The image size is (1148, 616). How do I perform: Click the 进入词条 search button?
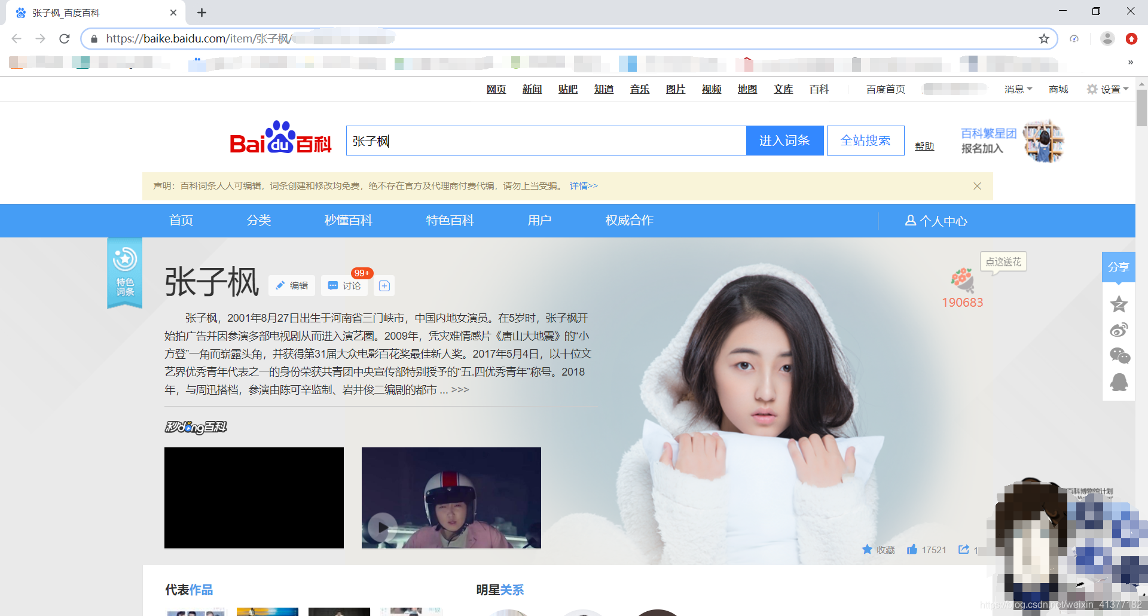pyautogui.click(x=784, y=140)
